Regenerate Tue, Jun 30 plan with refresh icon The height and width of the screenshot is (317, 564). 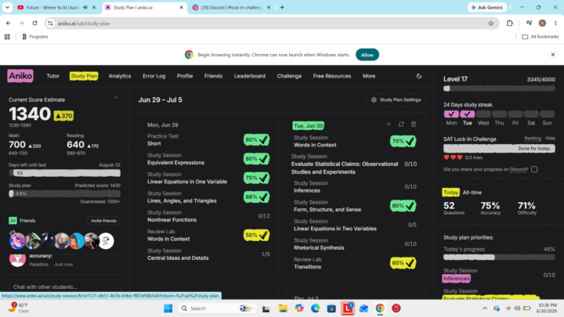[401, 124]
